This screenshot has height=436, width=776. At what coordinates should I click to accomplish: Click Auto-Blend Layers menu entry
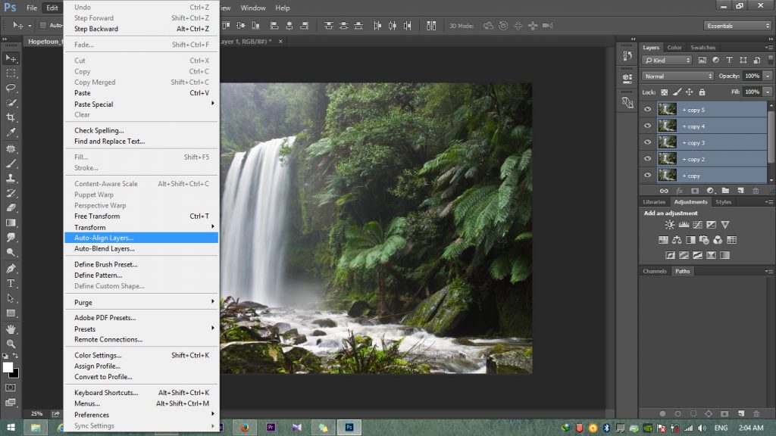[x=105, y=248]
